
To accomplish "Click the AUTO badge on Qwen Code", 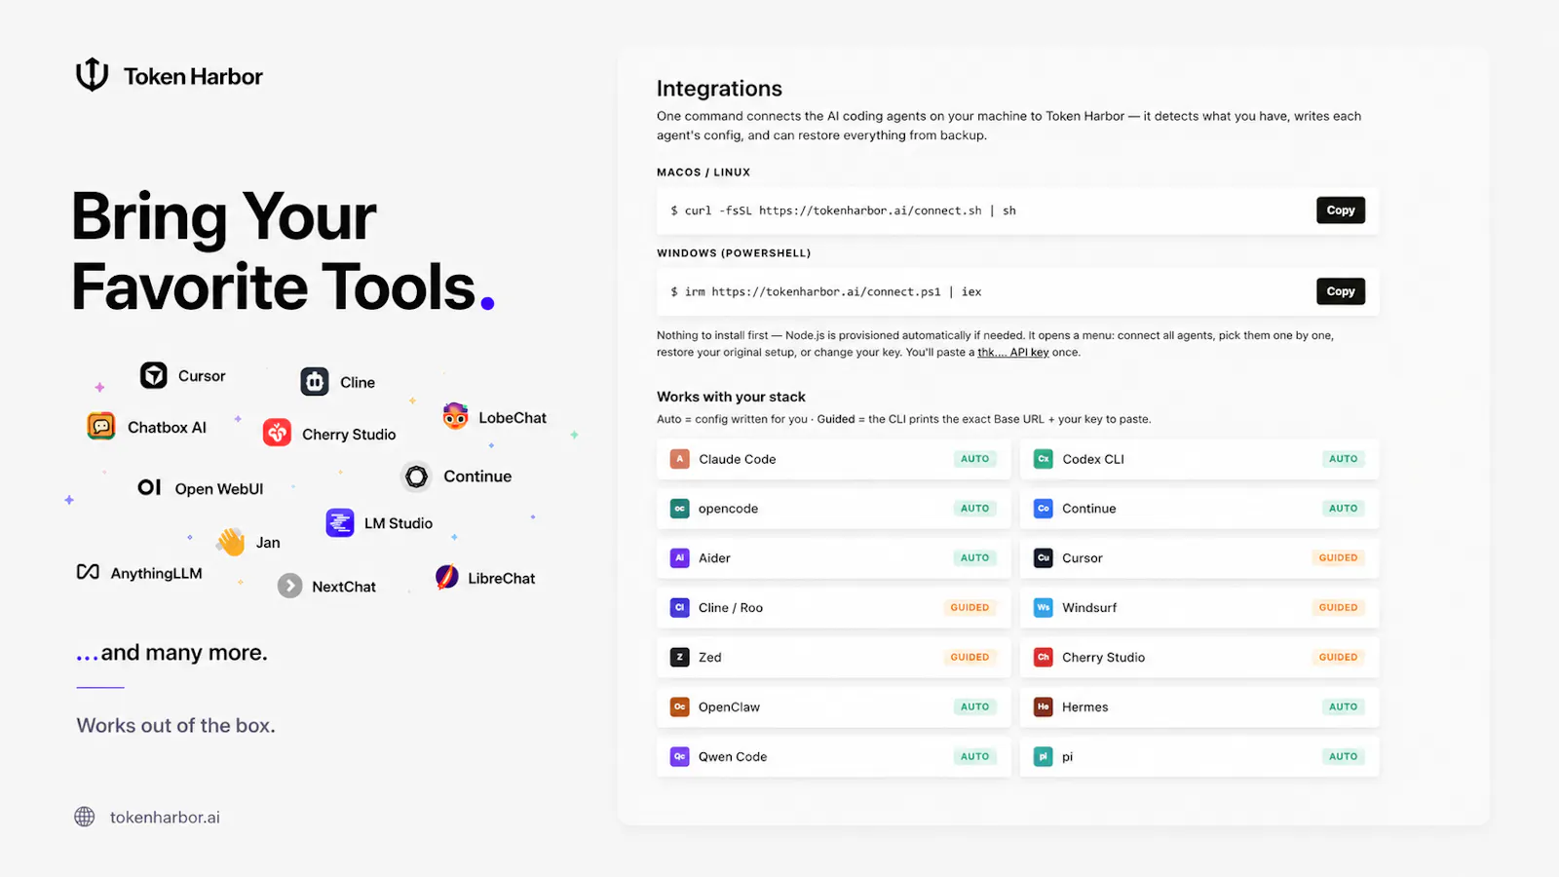I will pyautogui.click(x=974, y=756).
